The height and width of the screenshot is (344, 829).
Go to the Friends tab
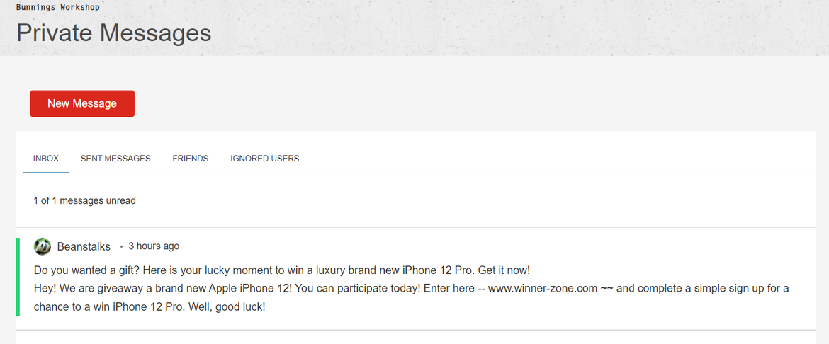click(191, 159)
